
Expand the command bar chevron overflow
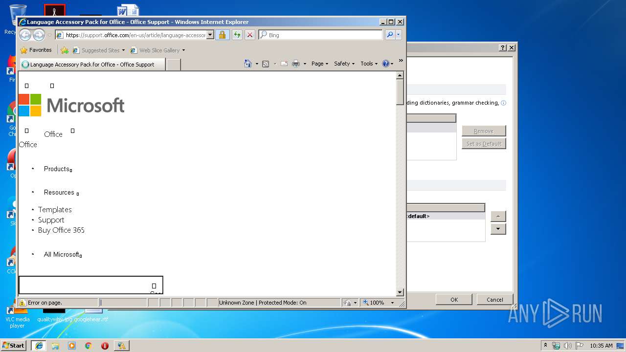click(401, 61)
